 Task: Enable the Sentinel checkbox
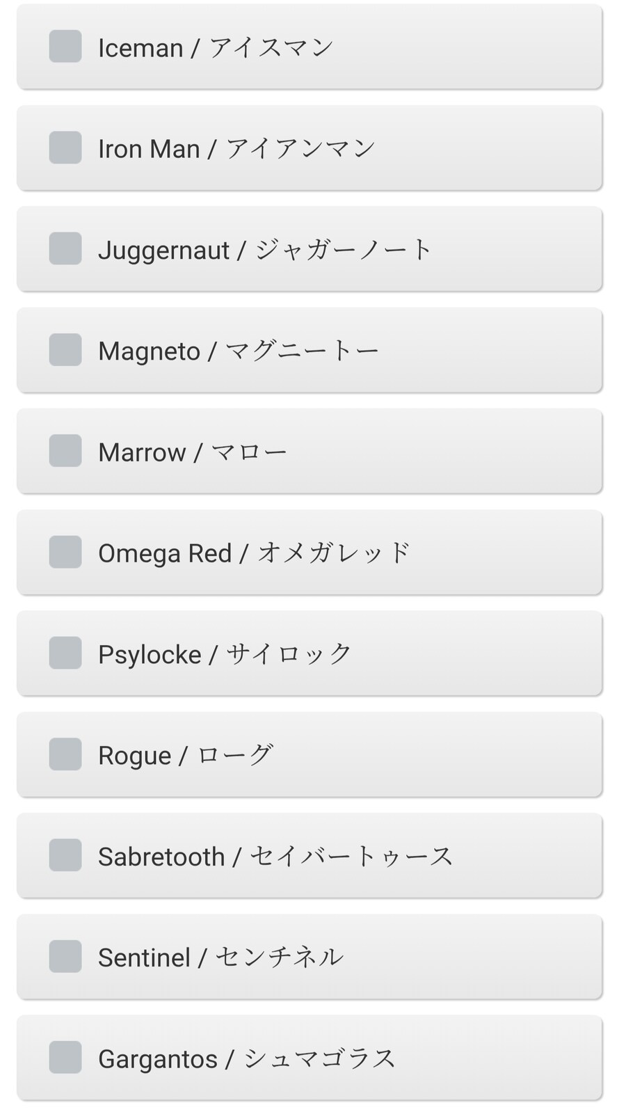65,956
